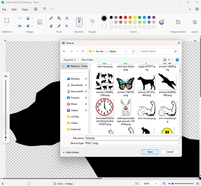Choose the Text tool
Viewport: 201px width, 186px height.
click(x=67, y=18)
